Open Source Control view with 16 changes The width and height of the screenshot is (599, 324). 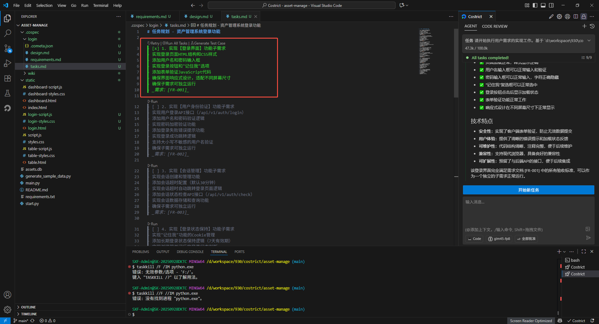point(7,48)
